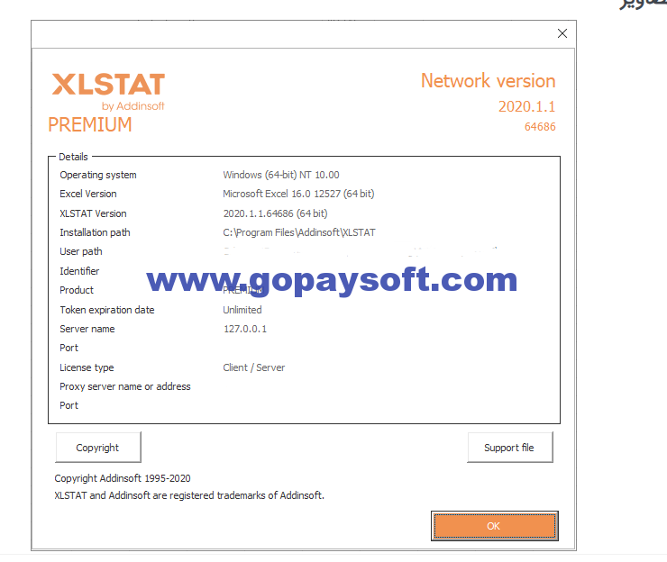
Task: Select the 'Unlimited' expiration value
Action: pos(242,310)
